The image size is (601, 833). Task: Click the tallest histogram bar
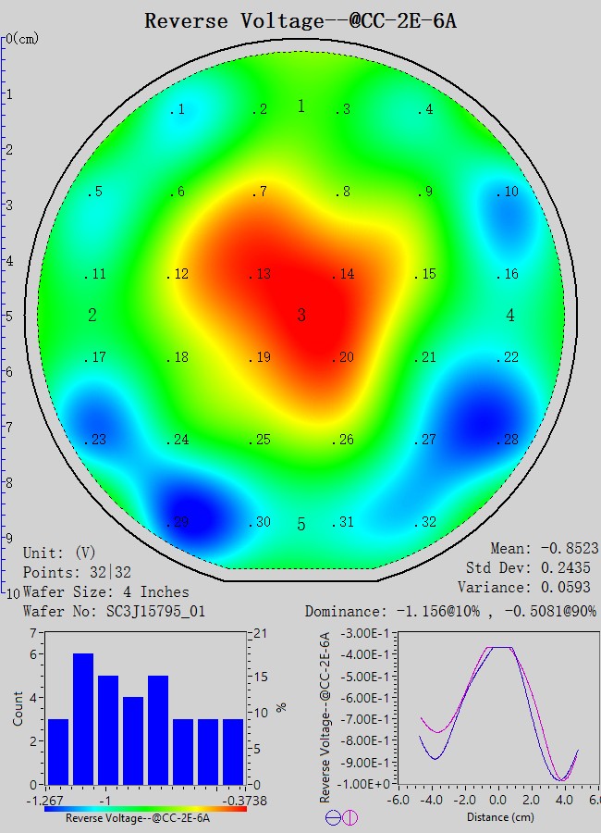83,718
